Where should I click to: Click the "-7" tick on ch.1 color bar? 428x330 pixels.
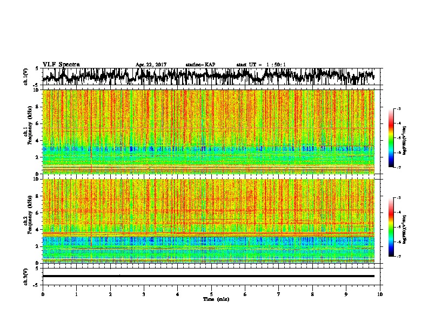(x=399, y=167)
